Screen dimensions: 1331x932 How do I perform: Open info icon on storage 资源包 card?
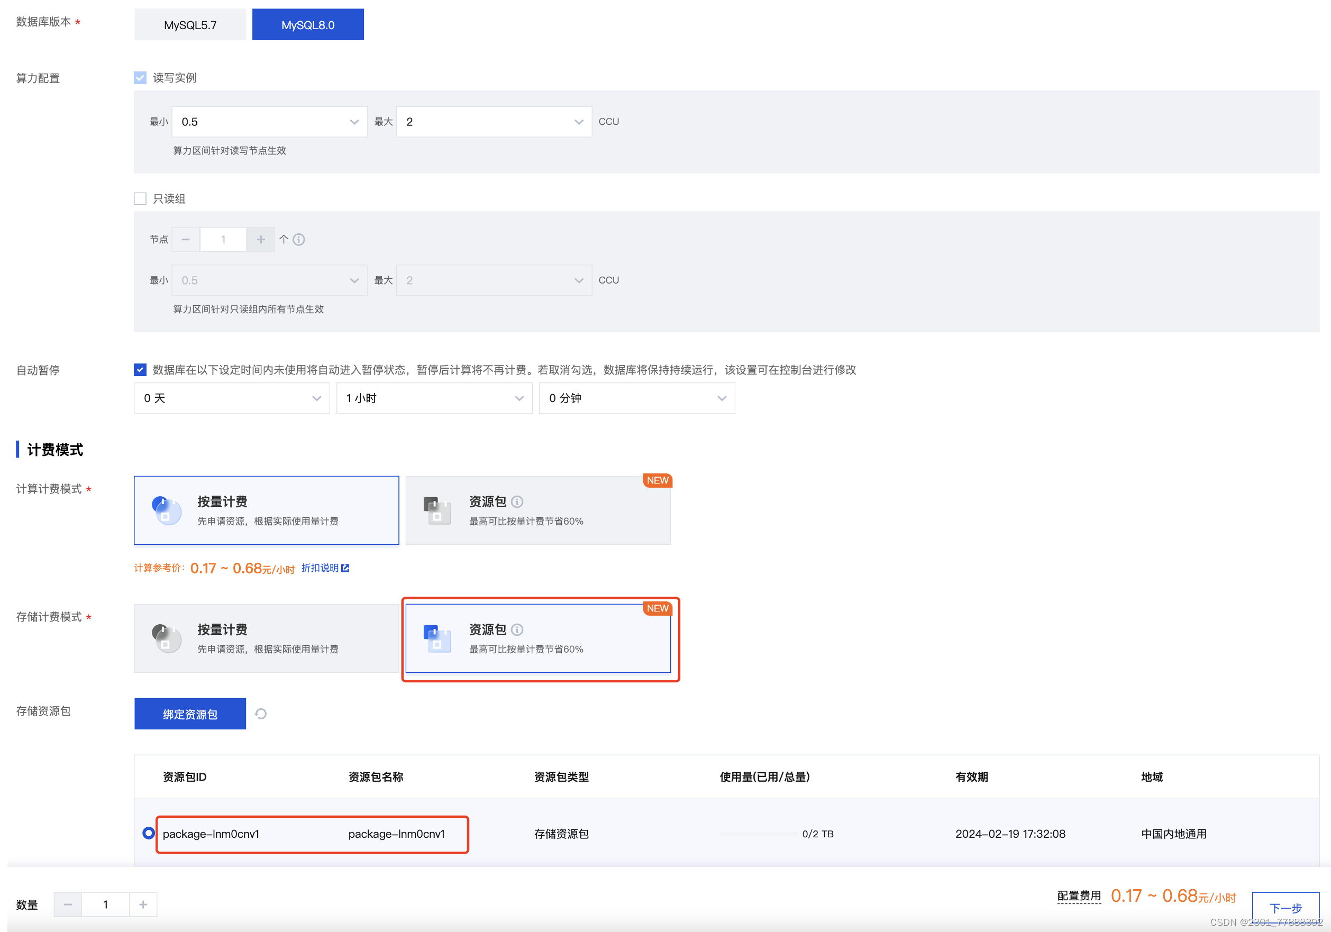click(517, 630)
